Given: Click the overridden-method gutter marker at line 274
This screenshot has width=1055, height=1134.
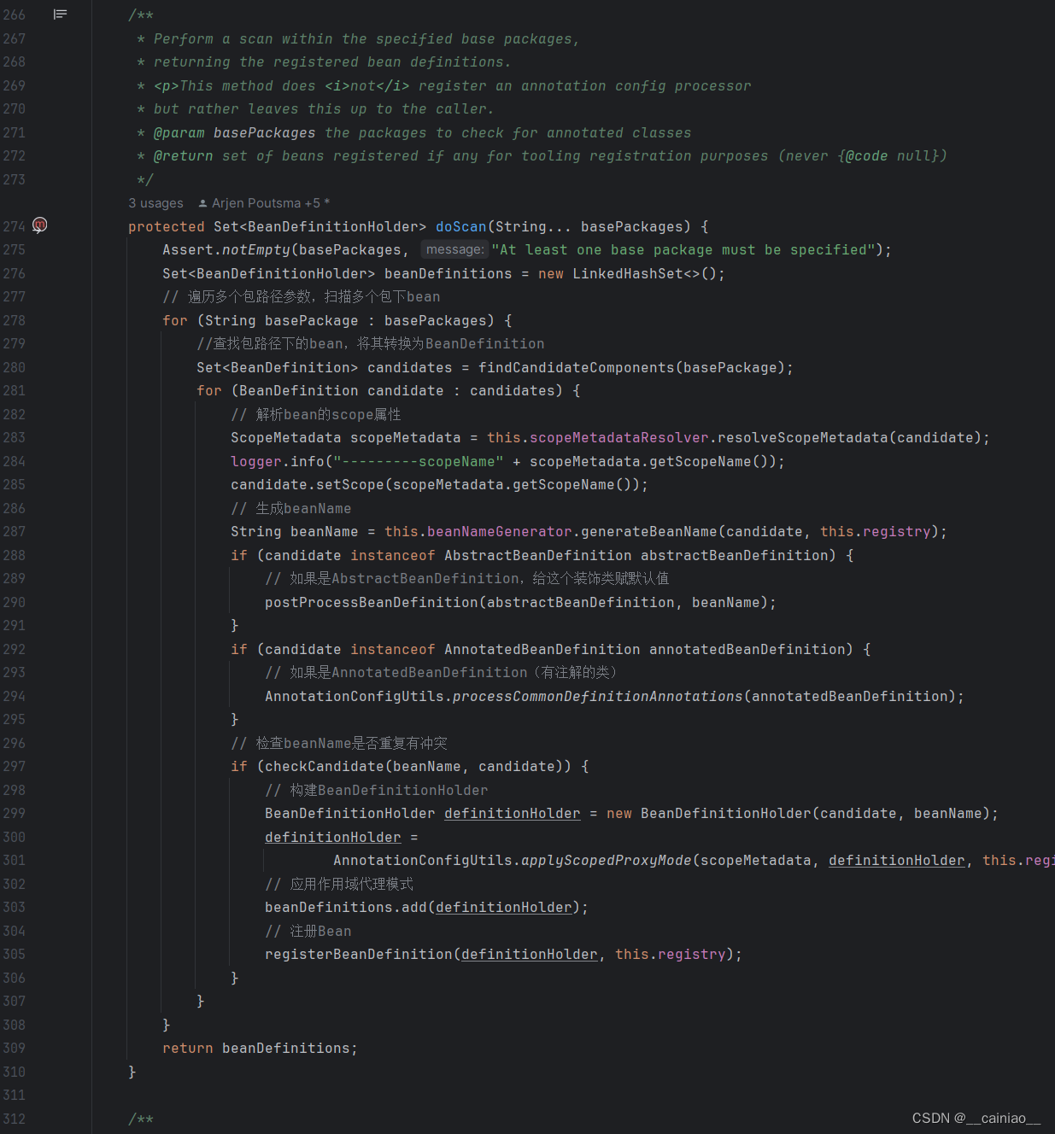Looking at the screenshot, I should [x=39, y=225].
